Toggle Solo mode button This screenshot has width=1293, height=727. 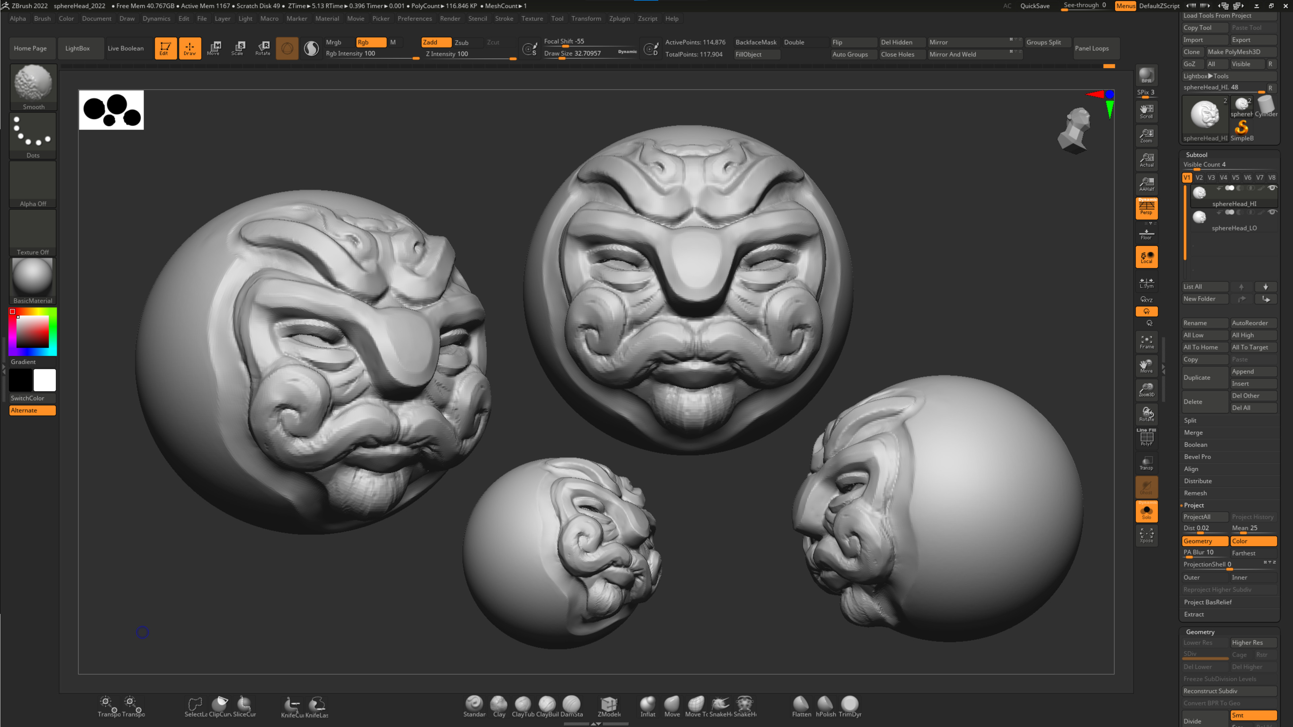(1147, 512)
